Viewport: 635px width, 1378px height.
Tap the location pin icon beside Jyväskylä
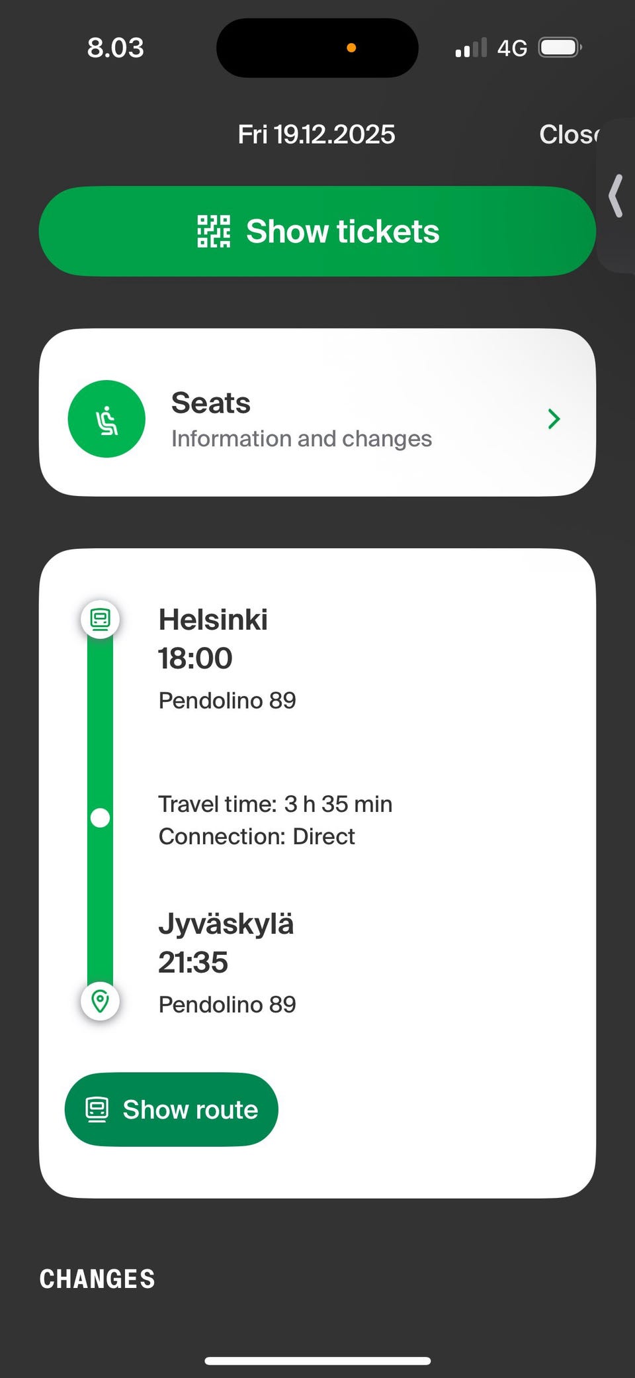point(100,1001)
